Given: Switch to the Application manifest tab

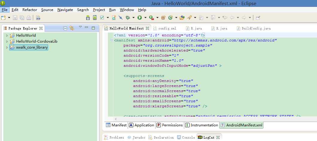Looking at the screenshot, I should pyautogui.click(x=141, y=125).
